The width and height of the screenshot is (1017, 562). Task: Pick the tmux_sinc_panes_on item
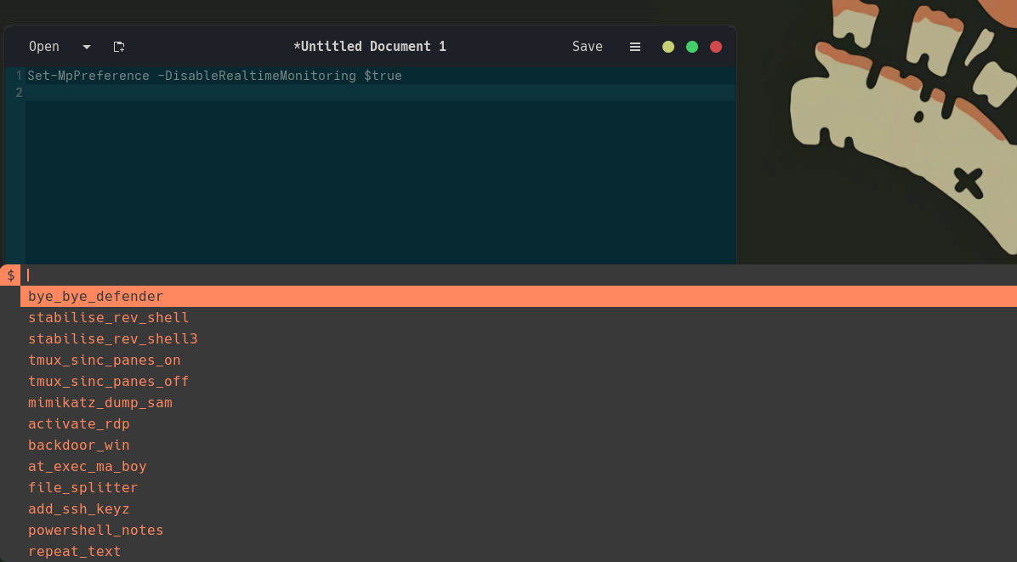click(x=104, y=360)
